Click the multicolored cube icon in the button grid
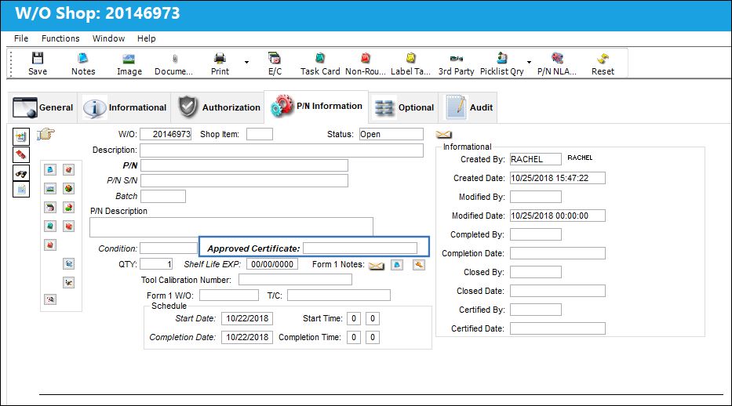 pos(68,189)
